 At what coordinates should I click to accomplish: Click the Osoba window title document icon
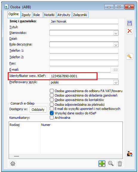pyautogui.click(x=7, y=7)
